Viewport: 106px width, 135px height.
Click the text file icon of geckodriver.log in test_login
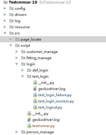[35, 89]
